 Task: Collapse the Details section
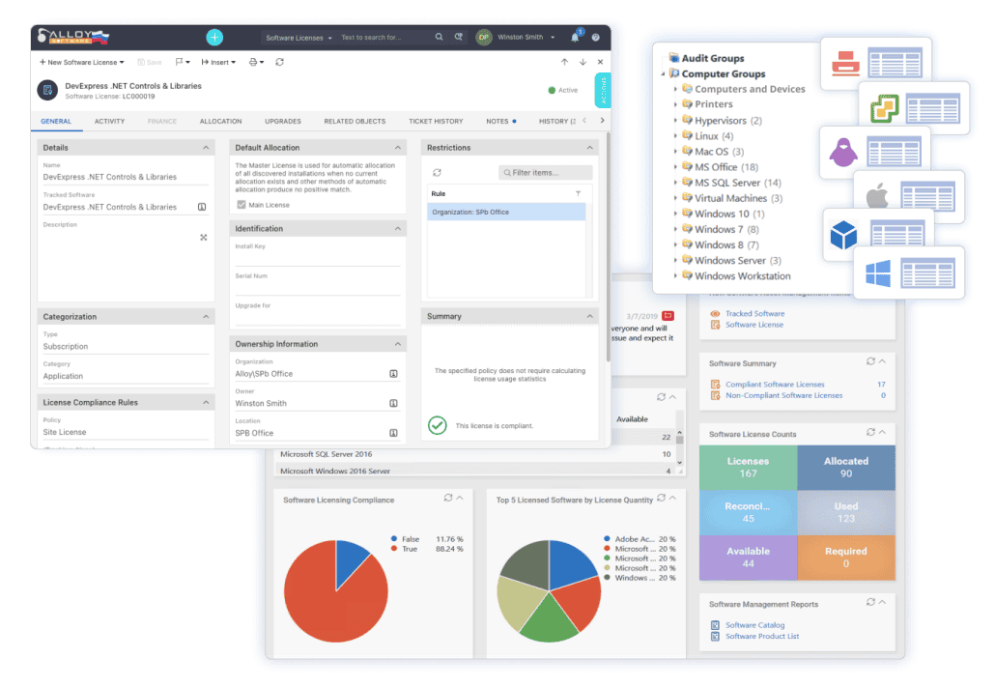(205, 147)
